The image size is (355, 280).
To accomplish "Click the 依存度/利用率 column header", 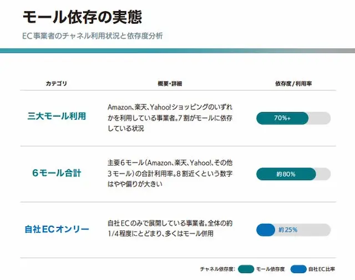I will [x=293, y=83].
